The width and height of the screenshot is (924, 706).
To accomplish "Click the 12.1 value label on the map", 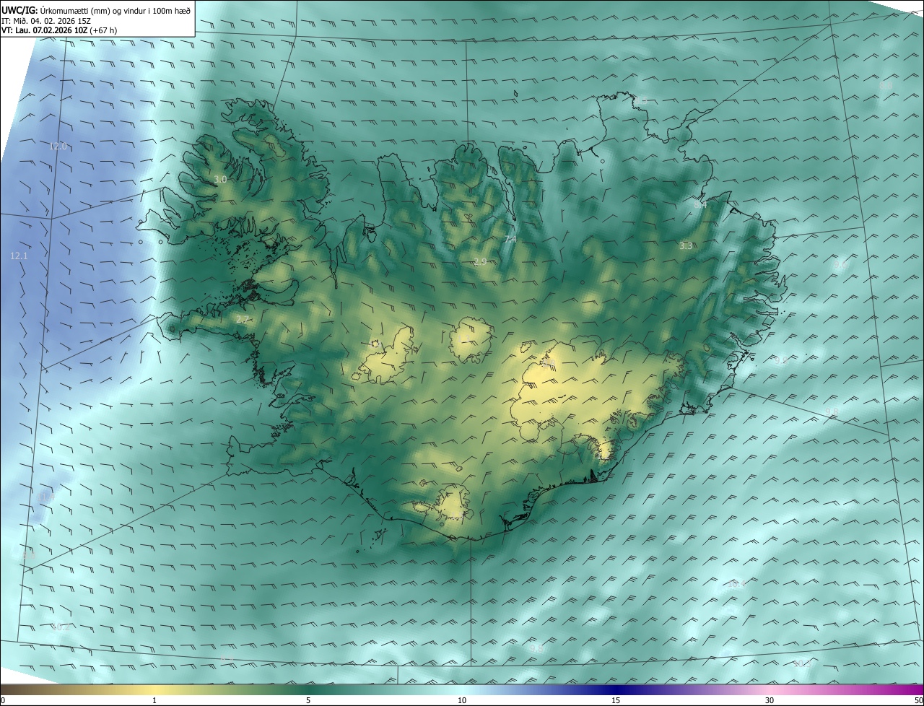I will (x=19, y=256).
